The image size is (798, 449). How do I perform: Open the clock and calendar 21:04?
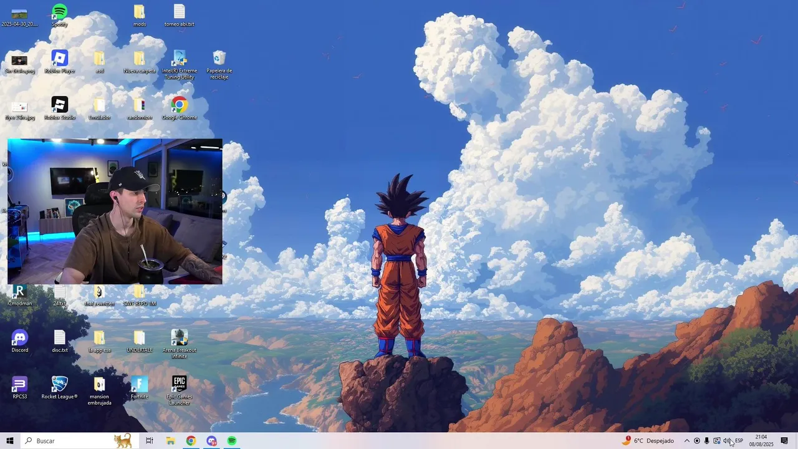point(761,441)
